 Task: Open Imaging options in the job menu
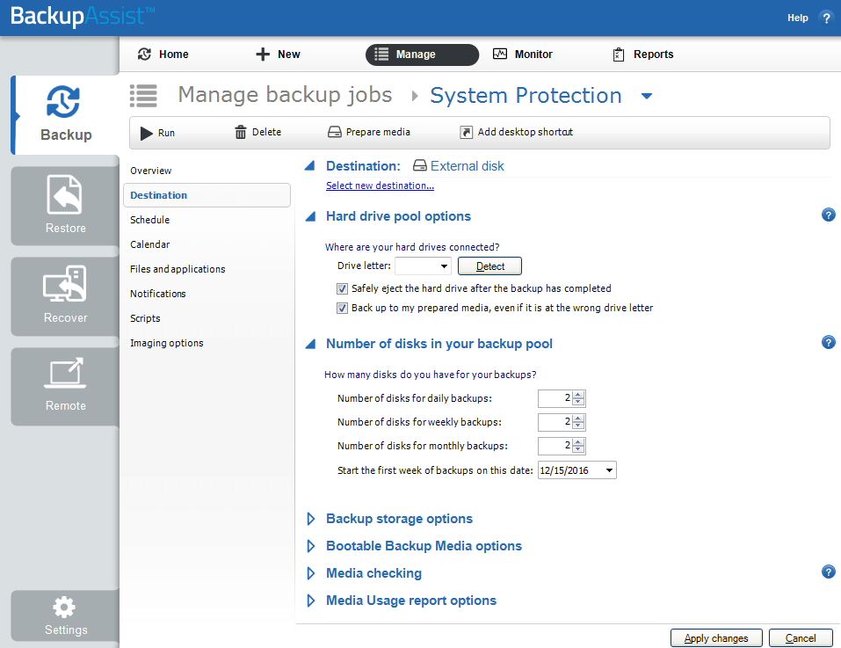pos(167,343)
